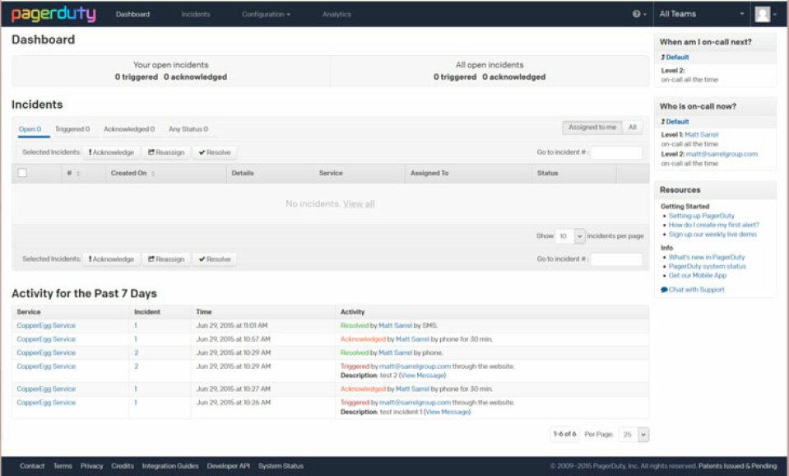Open incident 1 in the 10:27 AM row

(x=136, y=389)
